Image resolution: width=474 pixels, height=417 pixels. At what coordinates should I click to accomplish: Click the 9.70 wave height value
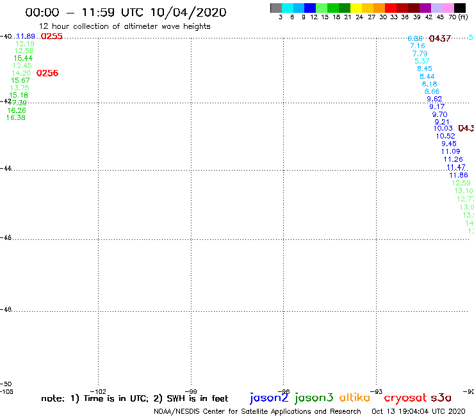[x=439, y=114]
